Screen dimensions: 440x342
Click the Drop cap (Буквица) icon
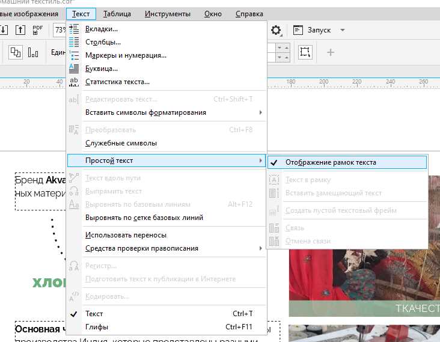[x=74, y=69]
